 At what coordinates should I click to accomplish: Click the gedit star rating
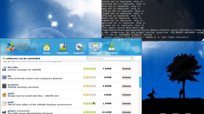pos(90,104)
